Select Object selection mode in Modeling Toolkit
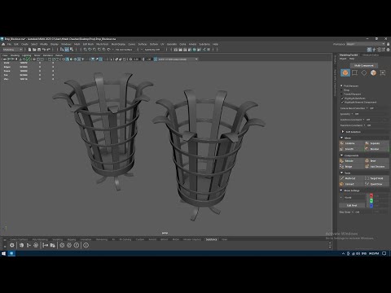This screenshot has height=293, width=391. click(345, 72)
